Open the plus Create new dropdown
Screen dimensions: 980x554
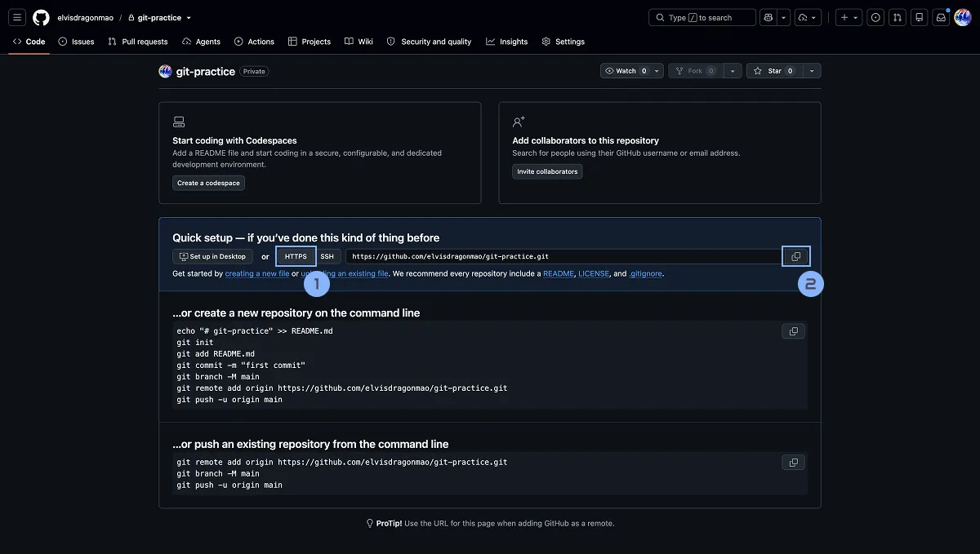[x=849, y=17]
